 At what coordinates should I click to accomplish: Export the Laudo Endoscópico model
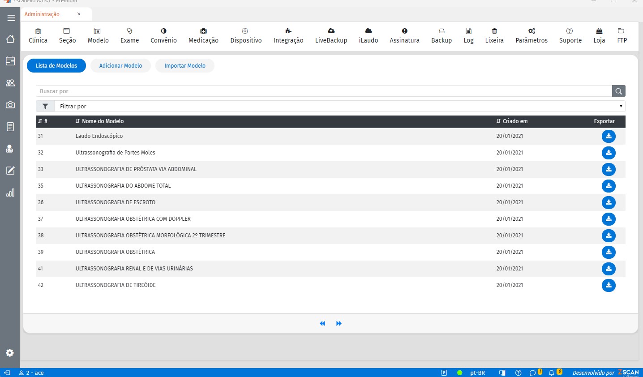[x=609, y=136]
